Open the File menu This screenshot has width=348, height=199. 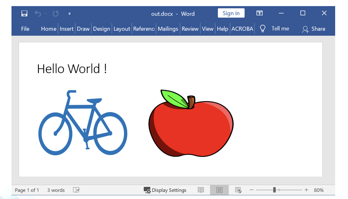[25, 29]
